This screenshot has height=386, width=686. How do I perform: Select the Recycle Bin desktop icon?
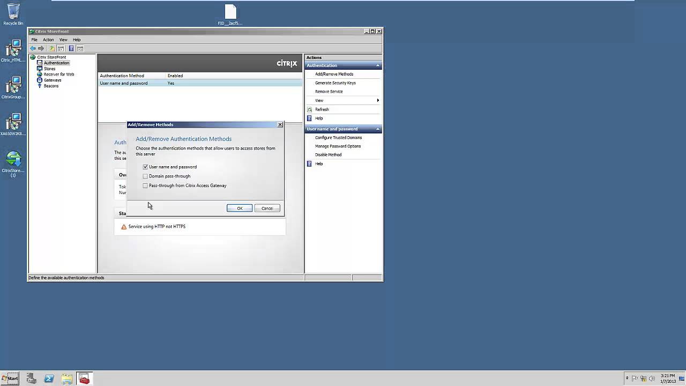(x=13, y=14)
